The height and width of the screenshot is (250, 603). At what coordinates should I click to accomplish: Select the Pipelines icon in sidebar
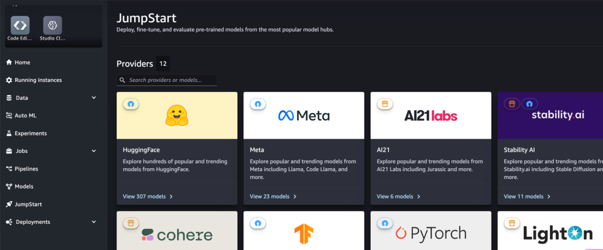tap(9, 169)
